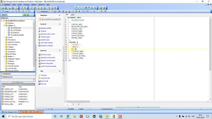
Task: Open the Databases dropdown in editor toolbar
Action: 49,12
